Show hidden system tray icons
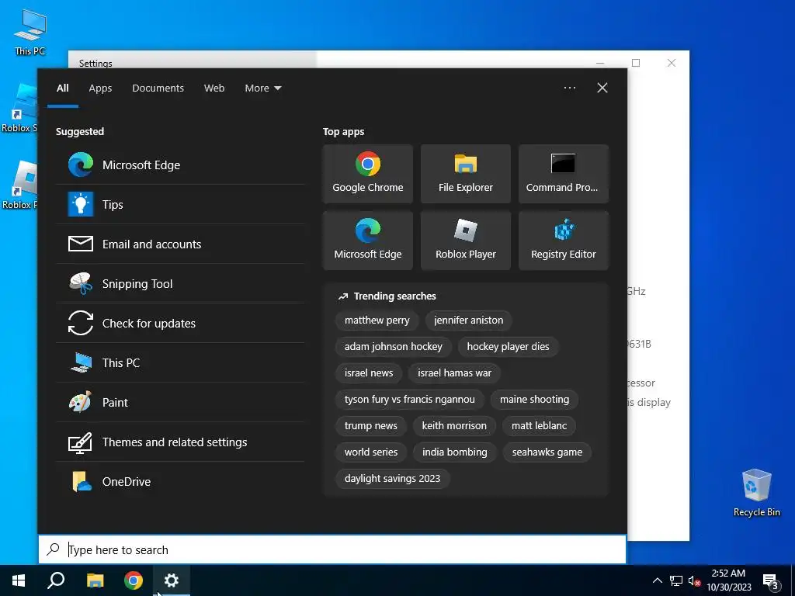The image size is (795, 596). (x=657, y=580)
